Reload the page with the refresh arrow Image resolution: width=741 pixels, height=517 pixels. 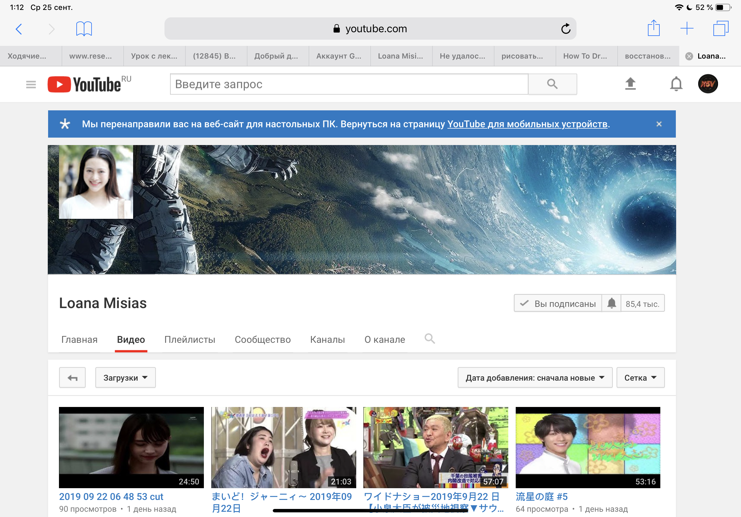click(565, 29)
